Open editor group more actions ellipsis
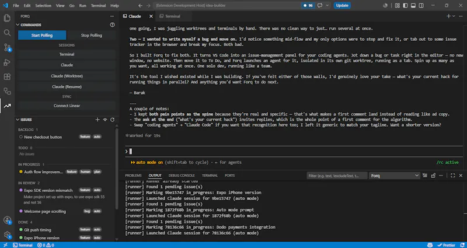The width and height of the screenshot is (467, 248). pyautogui.click(x=461, y=16)
